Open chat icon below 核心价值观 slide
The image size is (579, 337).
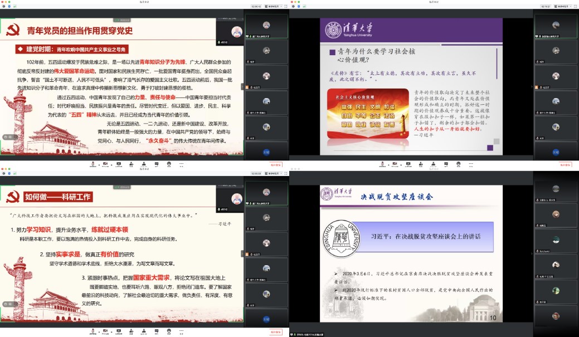(447, 164)
